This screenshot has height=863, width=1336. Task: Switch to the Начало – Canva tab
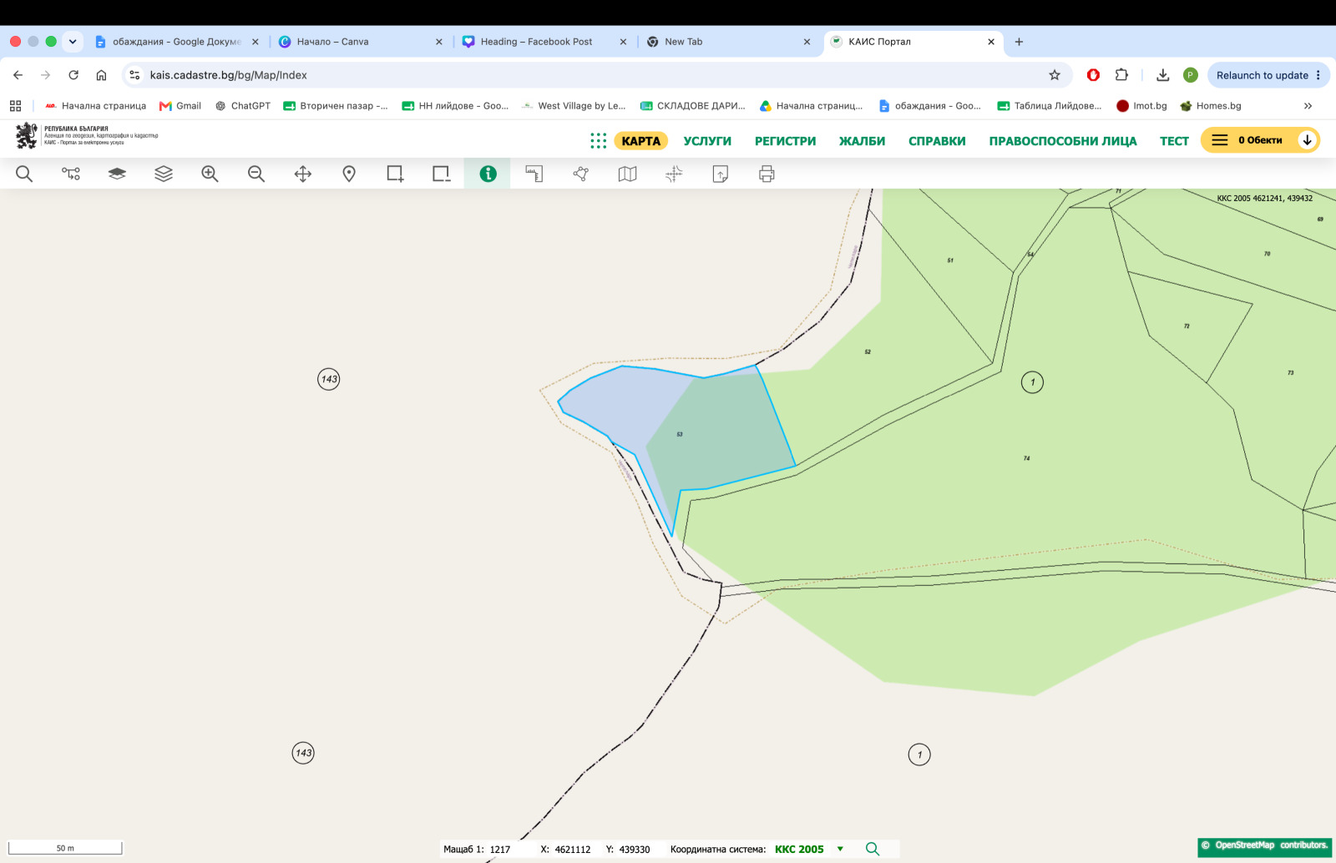(x=360, y=41)
